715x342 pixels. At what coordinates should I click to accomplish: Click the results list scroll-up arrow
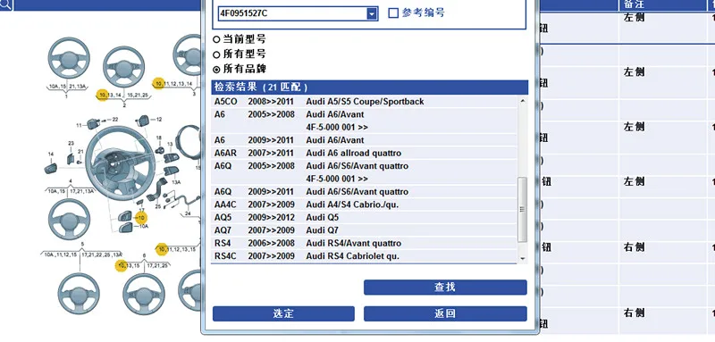pos(523,101)
